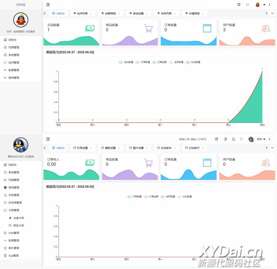Click refresh icon beside the order search box

tap(216, 139)
